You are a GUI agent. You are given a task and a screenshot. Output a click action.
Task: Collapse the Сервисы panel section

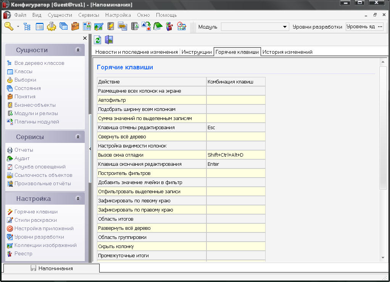click(78, 137)
